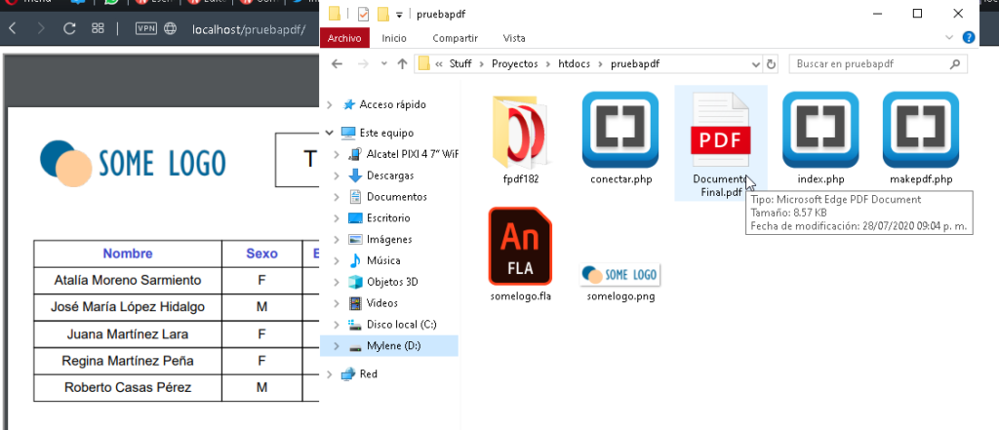The width and height of the screenshot is (999, 430).
Task: Expand the Mylene (D:) tree node
Action: (337, 346)
